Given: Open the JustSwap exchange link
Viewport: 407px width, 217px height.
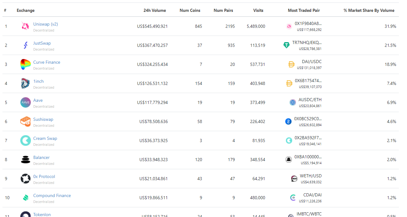Looking at the screenshot, I should 42,43.
